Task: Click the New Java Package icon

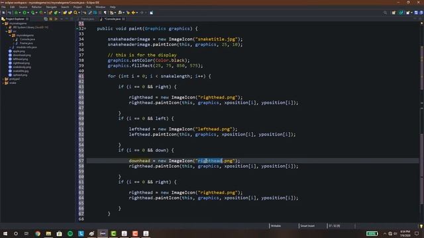Action: 50,13
